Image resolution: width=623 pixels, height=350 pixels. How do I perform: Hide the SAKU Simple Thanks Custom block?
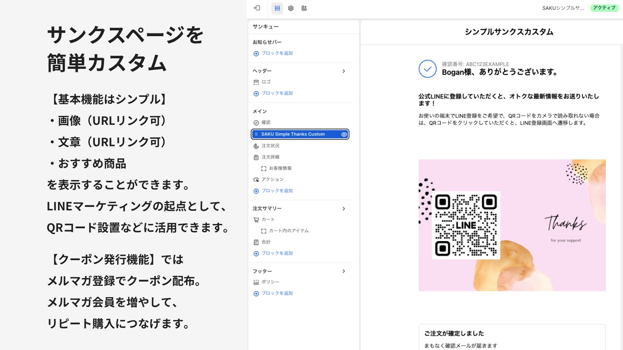pyautogui.click(x=344, y=135)
